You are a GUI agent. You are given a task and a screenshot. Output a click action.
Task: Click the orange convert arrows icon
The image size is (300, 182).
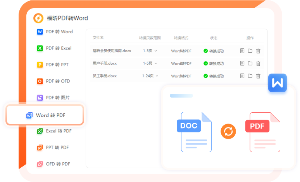coord(228,131)
